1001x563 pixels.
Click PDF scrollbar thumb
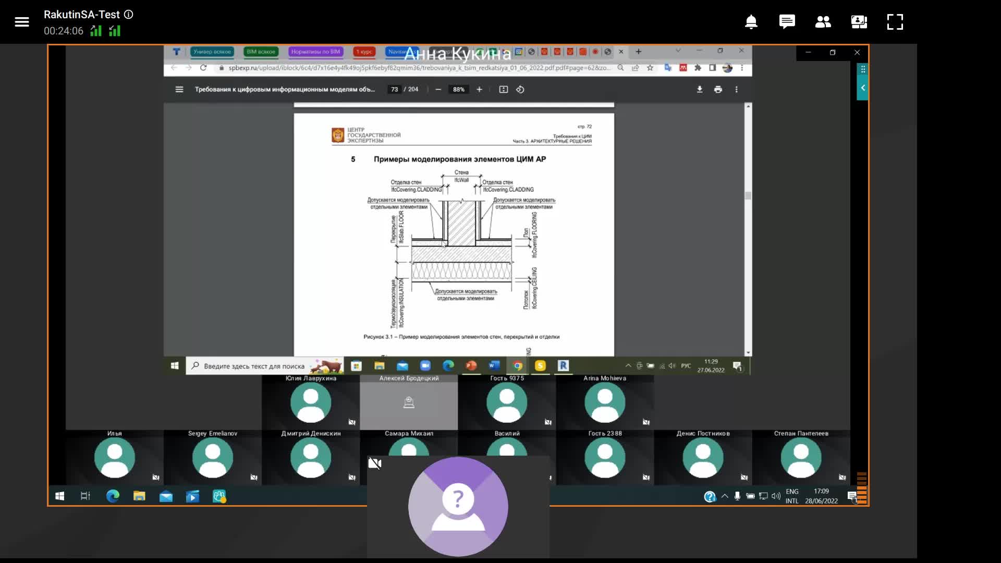click(748, 195)
